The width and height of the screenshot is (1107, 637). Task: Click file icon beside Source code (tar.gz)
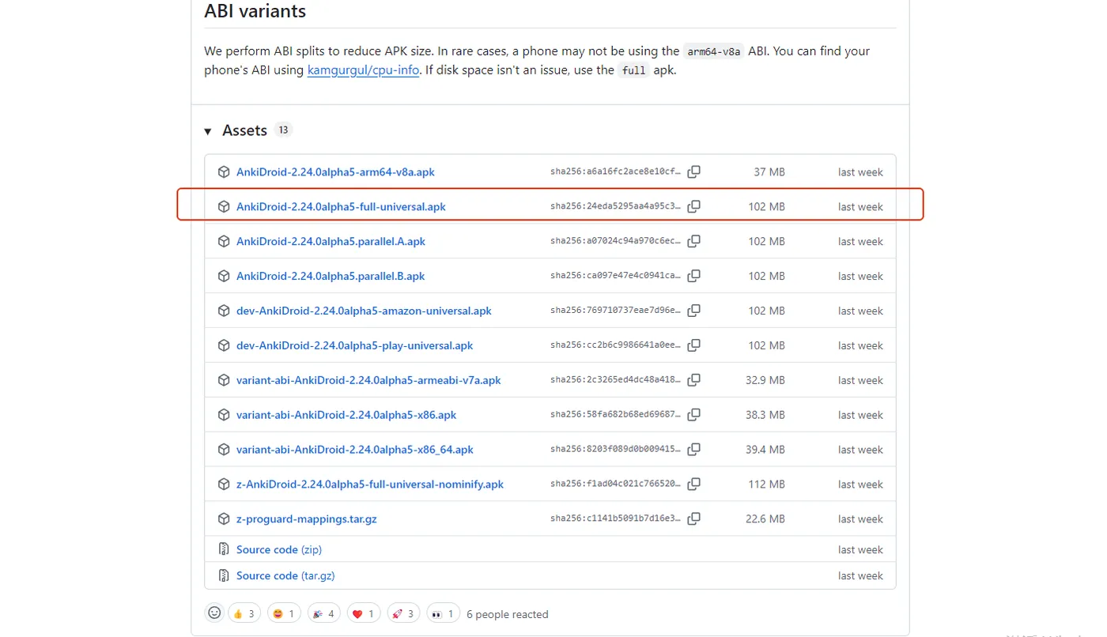[224, 576]
